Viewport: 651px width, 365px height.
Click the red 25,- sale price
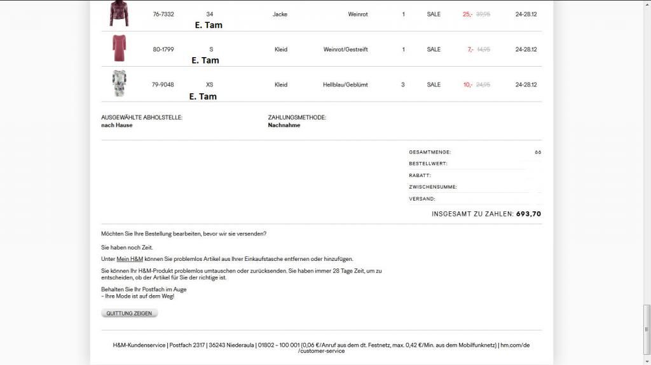[x=467, y=14]
